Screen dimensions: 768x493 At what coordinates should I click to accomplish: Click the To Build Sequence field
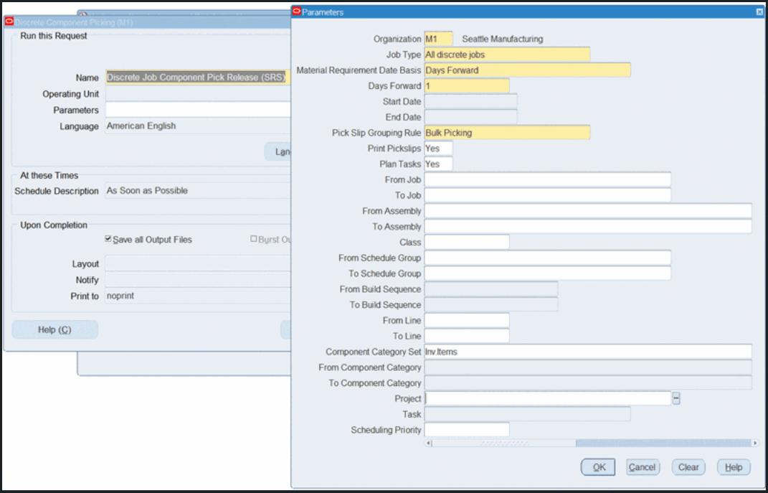pos(490,305)
